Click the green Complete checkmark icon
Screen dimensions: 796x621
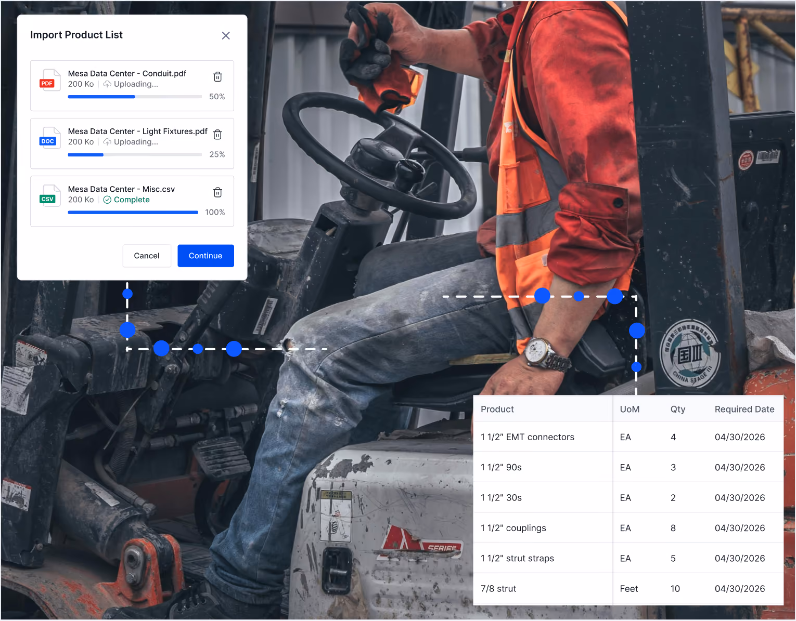tap(107, 200)
